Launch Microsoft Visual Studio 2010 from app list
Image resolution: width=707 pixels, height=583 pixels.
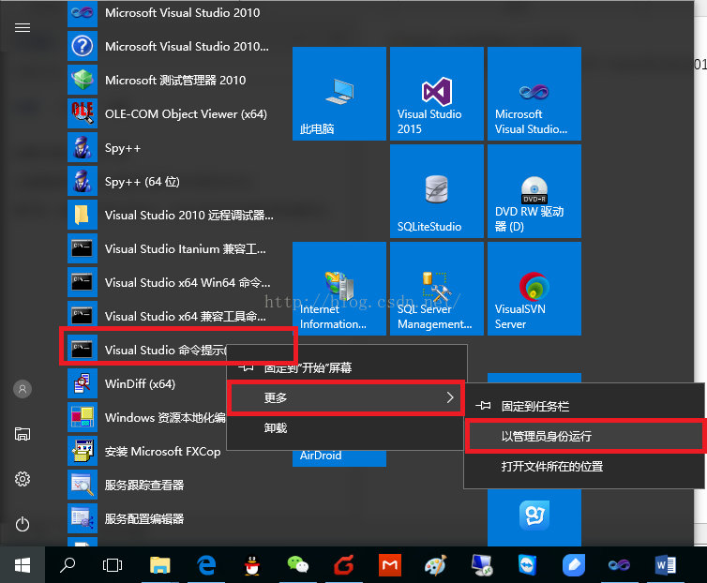[172, 12]
